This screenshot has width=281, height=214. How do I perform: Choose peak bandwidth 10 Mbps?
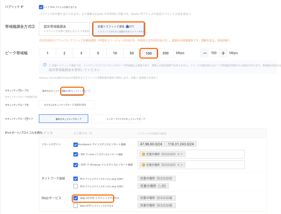click(115, 53)
